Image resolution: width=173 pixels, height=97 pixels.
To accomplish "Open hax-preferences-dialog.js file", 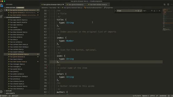I will [x=19, y=77].
